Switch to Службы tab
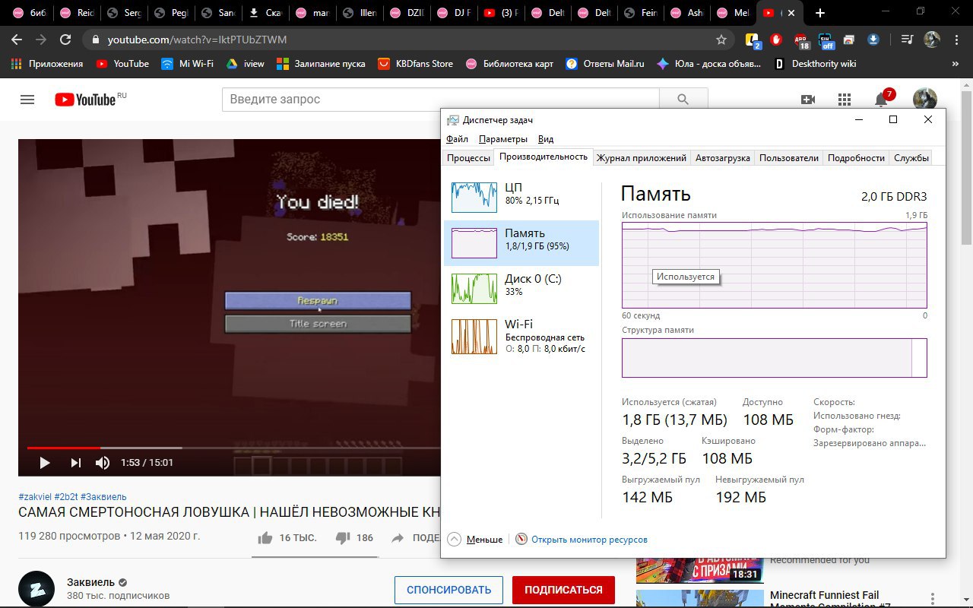This screenshot has width=973, height=608. [x=911, y=158]
